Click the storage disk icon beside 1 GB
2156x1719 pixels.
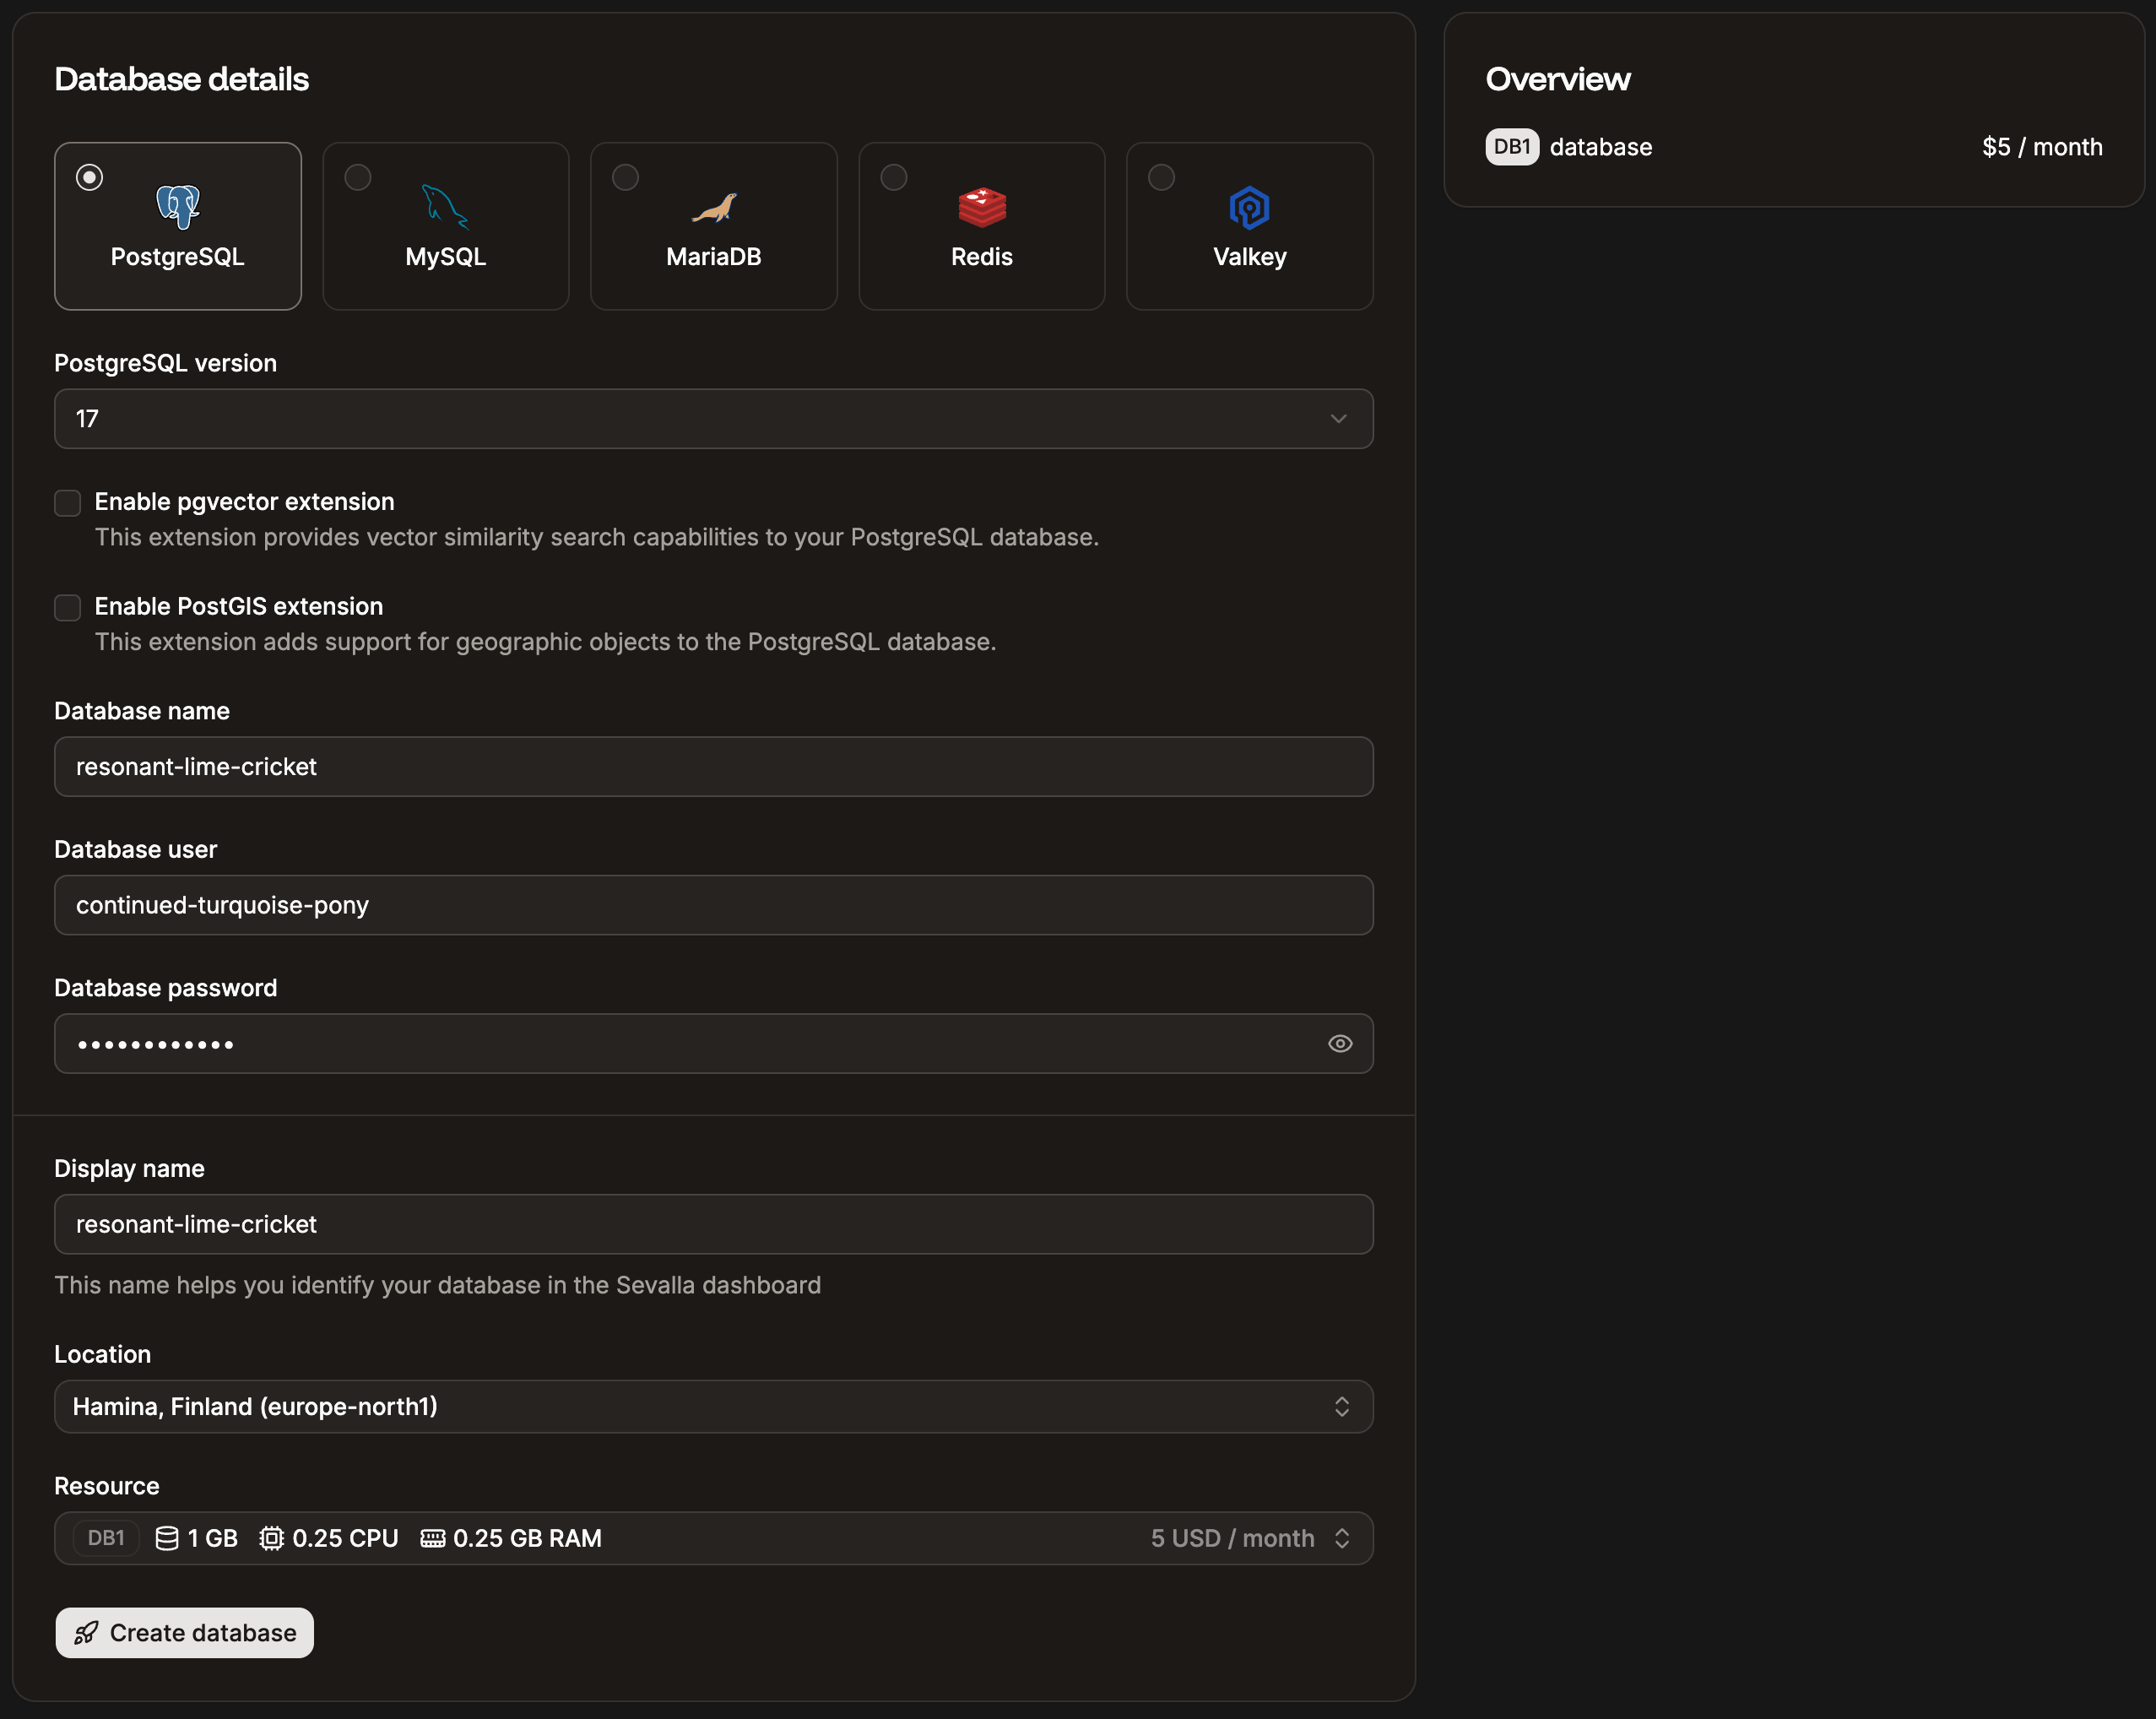[x=167, y=1538]
